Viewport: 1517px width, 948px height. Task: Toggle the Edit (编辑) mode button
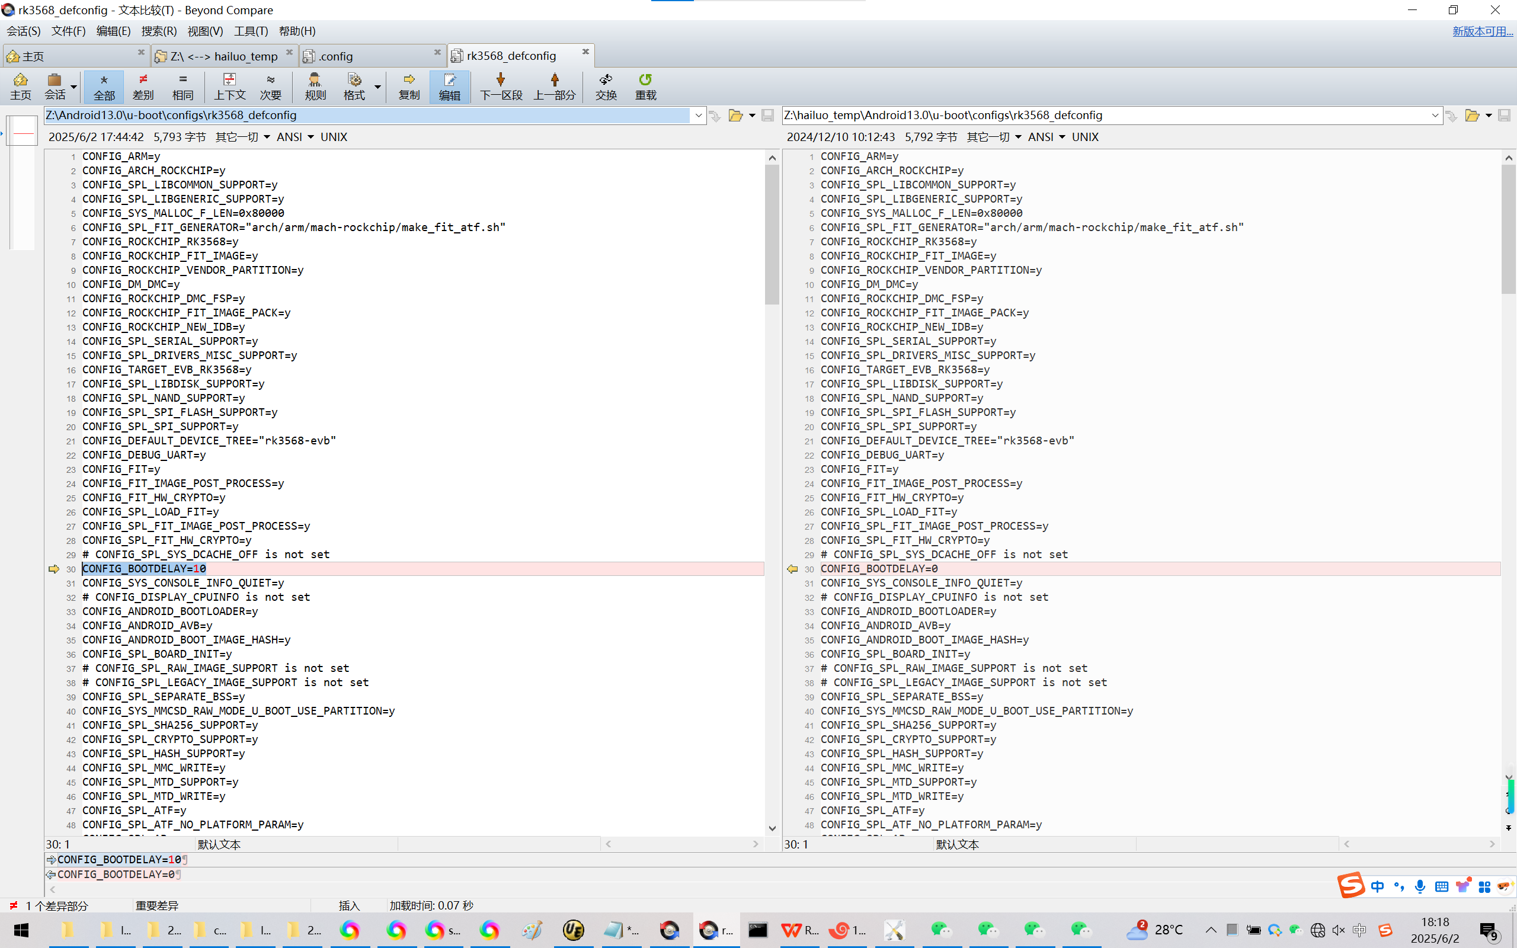[x=449, y=86]
